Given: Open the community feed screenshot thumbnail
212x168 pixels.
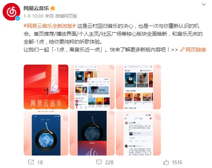Looking at the screenshot, I should (x=138, y=133).
